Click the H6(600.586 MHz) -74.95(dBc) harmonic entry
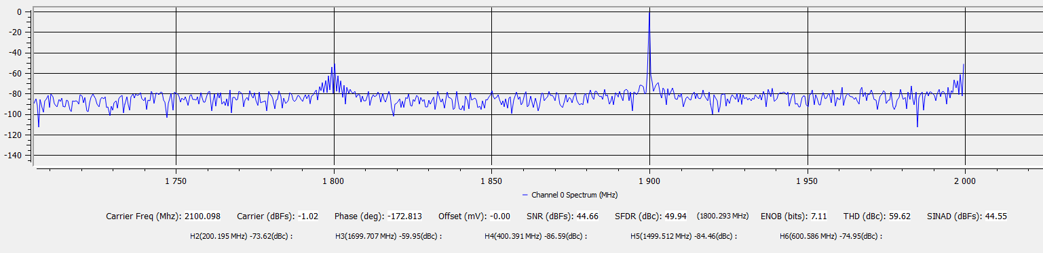The height and width of the screenshot is (253, 1043). point(831,237)
